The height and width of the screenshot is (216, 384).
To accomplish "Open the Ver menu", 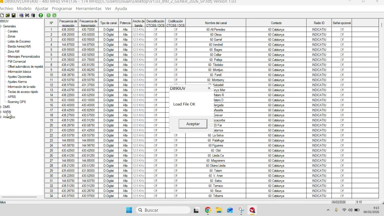I will 108,8.
